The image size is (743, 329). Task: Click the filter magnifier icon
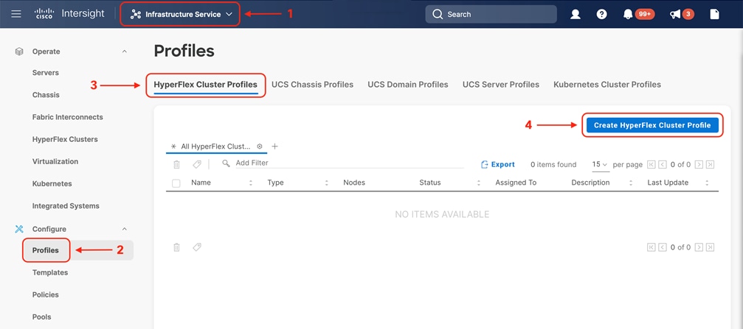pos(226,163)
